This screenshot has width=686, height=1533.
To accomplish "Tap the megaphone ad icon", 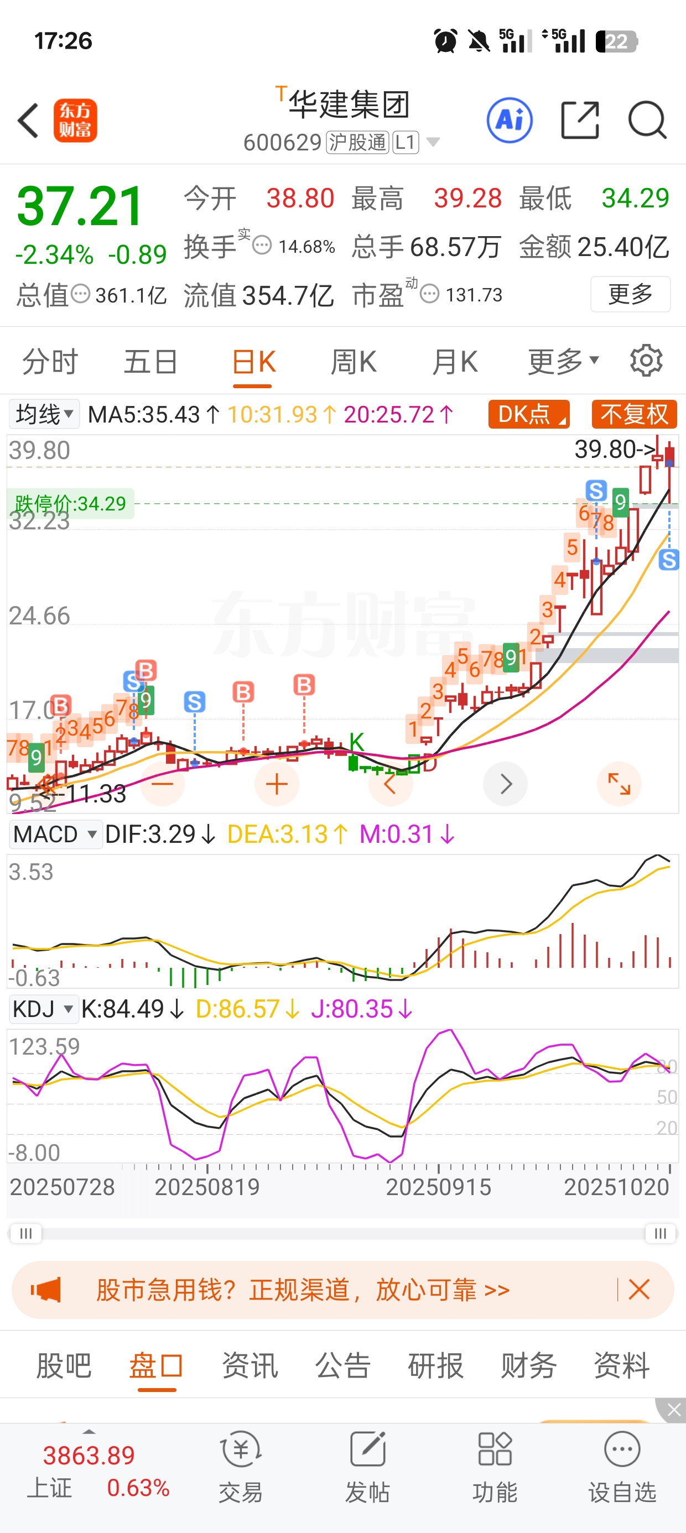I will [x=46, y=1290].
